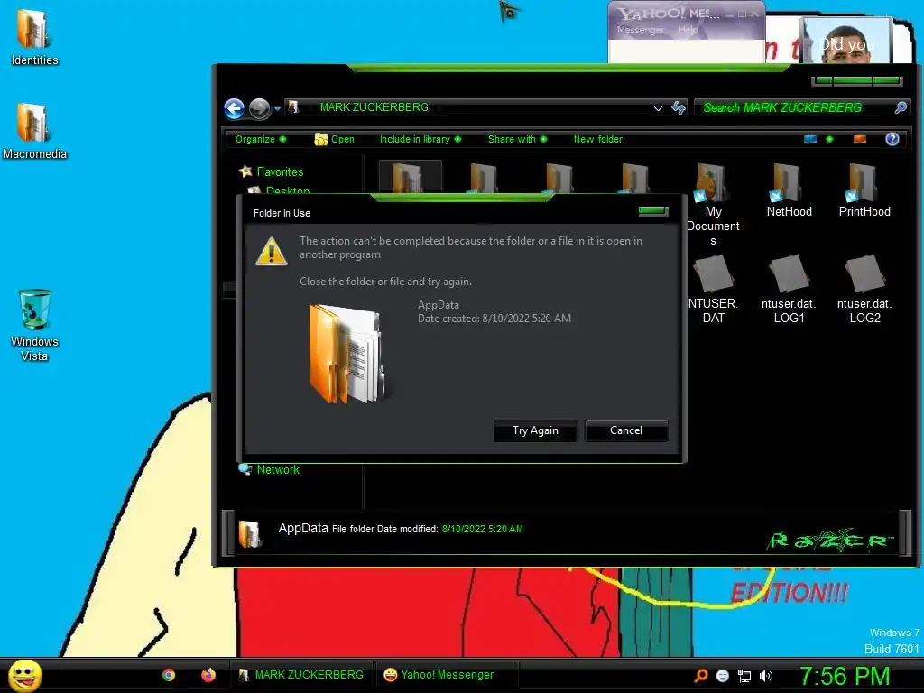Image resolution: width=924 pixels, height=693 pixels.
Task: Click the AppData folder image in dialog
Action: coord(347,353)
